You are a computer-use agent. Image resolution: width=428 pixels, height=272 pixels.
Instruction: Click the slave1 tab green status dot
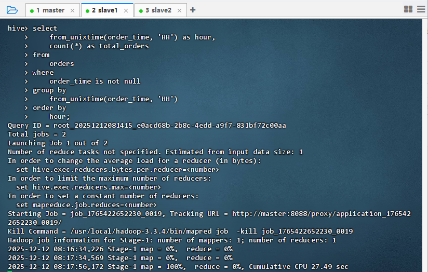[88, 11]
